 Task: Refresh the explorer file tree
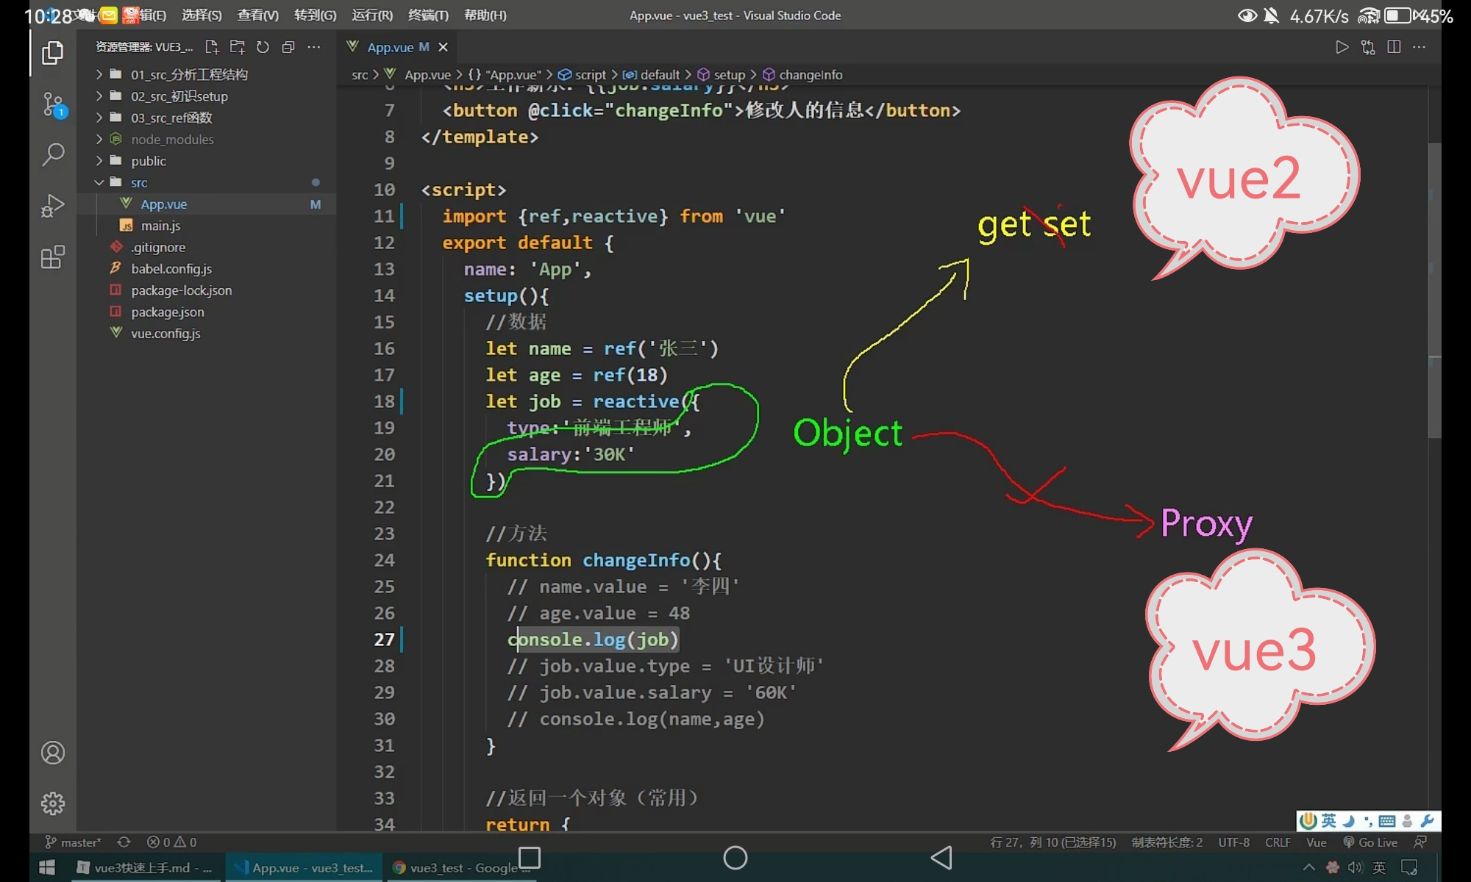click(x=263, y=47)
